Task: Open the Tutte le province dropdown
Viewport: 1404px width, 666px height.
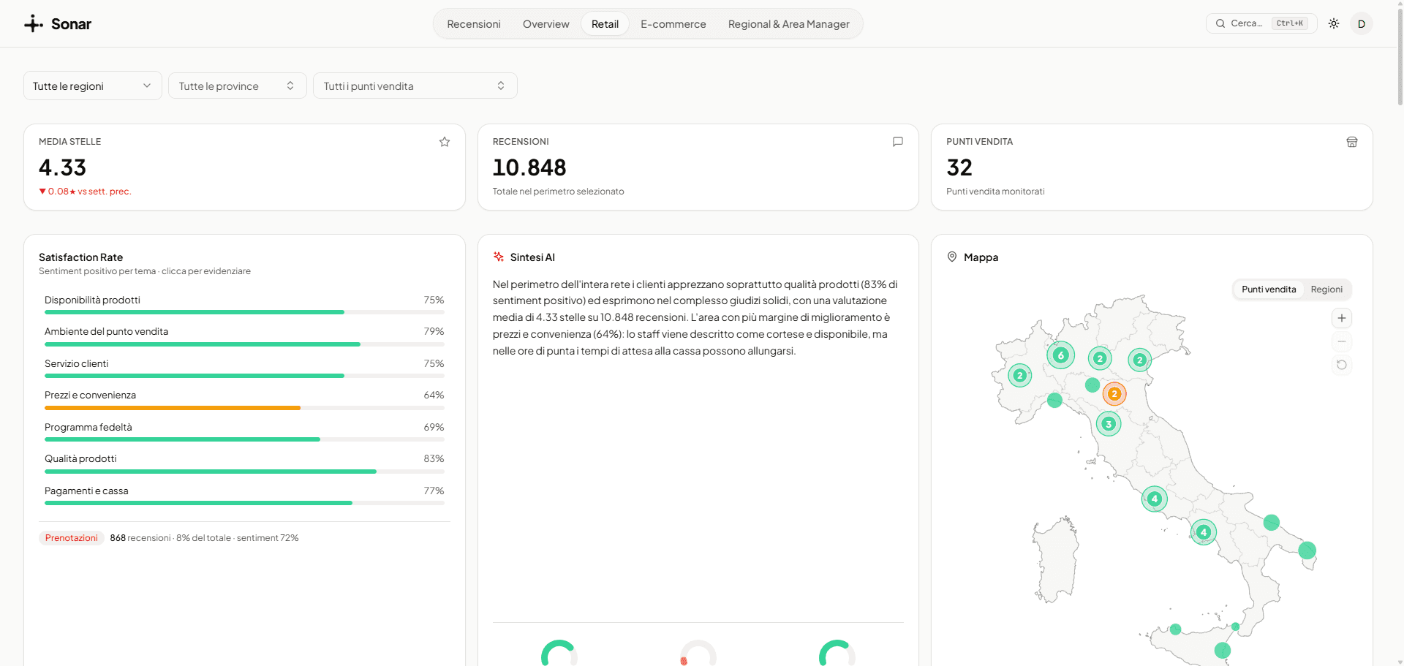Action: pos(237,86)
